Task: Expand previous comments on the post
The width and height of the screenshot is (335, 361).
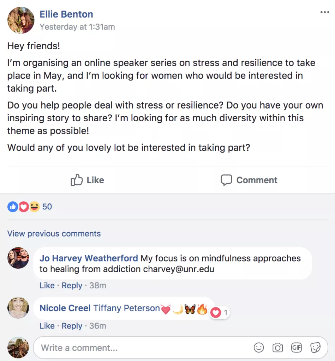Action: [x=54, y=233]
